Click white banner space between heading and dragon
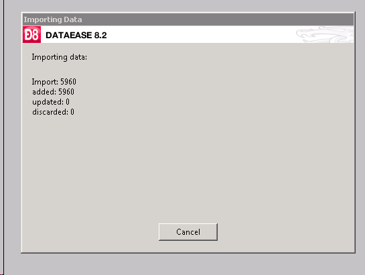Screen dimensions: 365x275 [200, 34]
